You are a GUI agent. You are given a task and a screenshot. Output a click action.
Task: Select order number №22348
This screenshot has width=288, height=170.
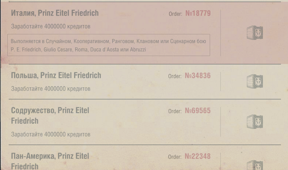[x=198, y=156]
